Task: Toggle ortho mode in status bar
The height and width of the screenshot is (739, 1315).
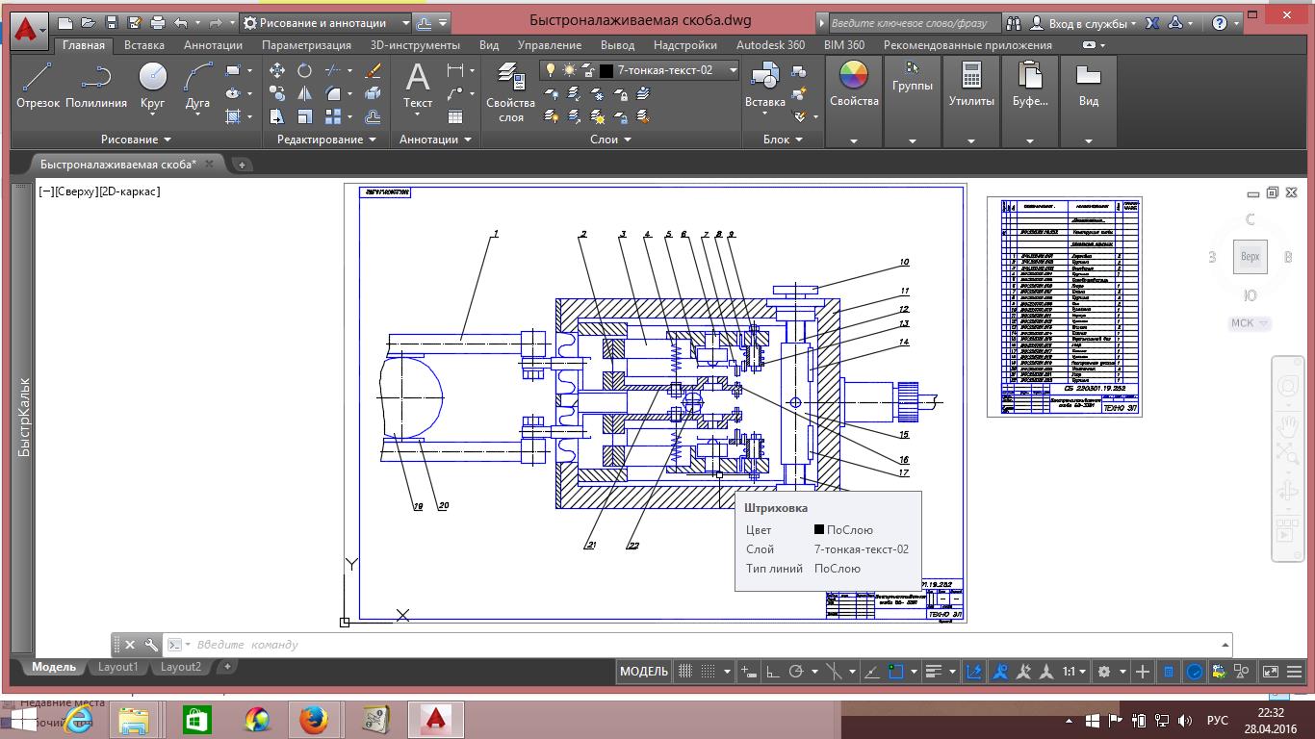Action: [x=772, y=672]
